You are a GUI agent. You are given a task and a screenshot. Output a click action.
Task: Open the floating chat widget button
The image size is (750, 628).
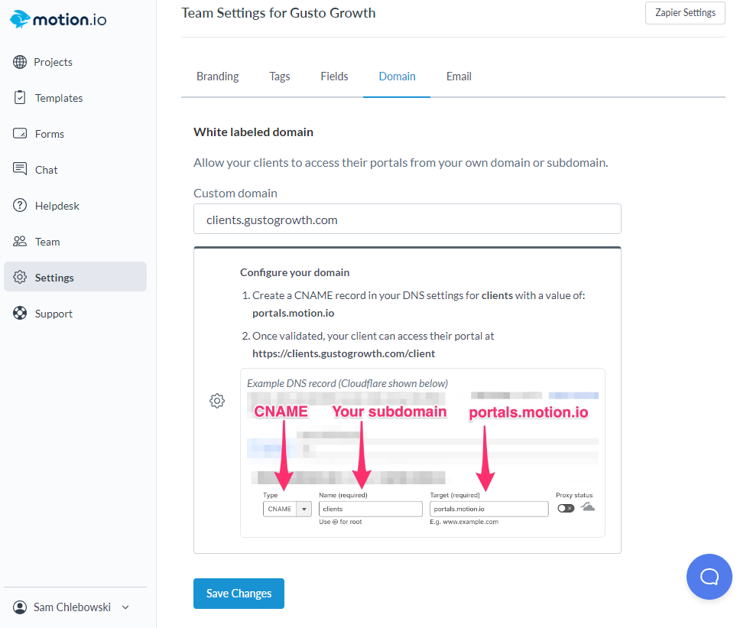pos(709,576)
